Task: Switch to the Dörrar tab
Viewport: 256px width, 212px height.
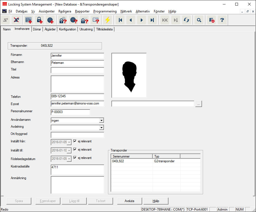Action: (37, 29)
